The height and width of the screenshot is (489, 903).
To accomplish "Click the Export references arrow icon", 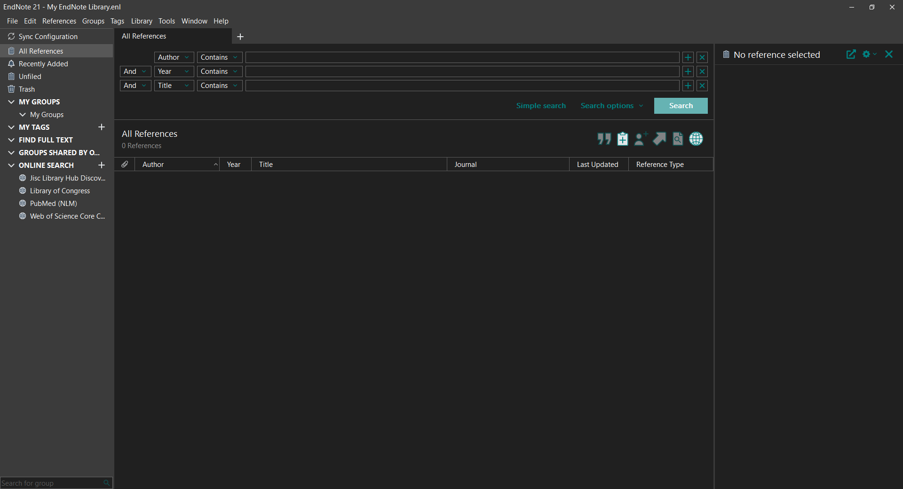I will click(659, 139).
